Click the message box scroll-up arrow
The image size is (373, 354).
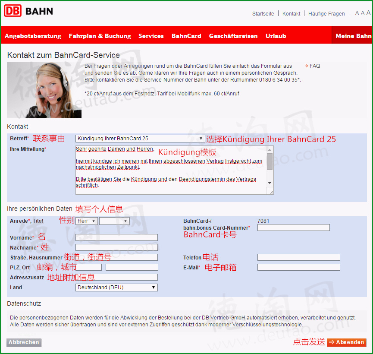pyautogui.click(x=270, y=150)
